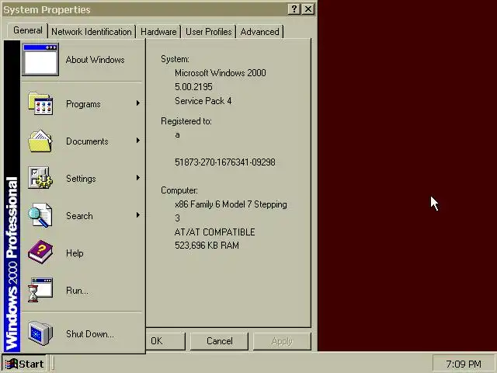Click the Service Pack 4 text
Image resolution: width=497 pixels, height=373 pixels.
[203, 101]
